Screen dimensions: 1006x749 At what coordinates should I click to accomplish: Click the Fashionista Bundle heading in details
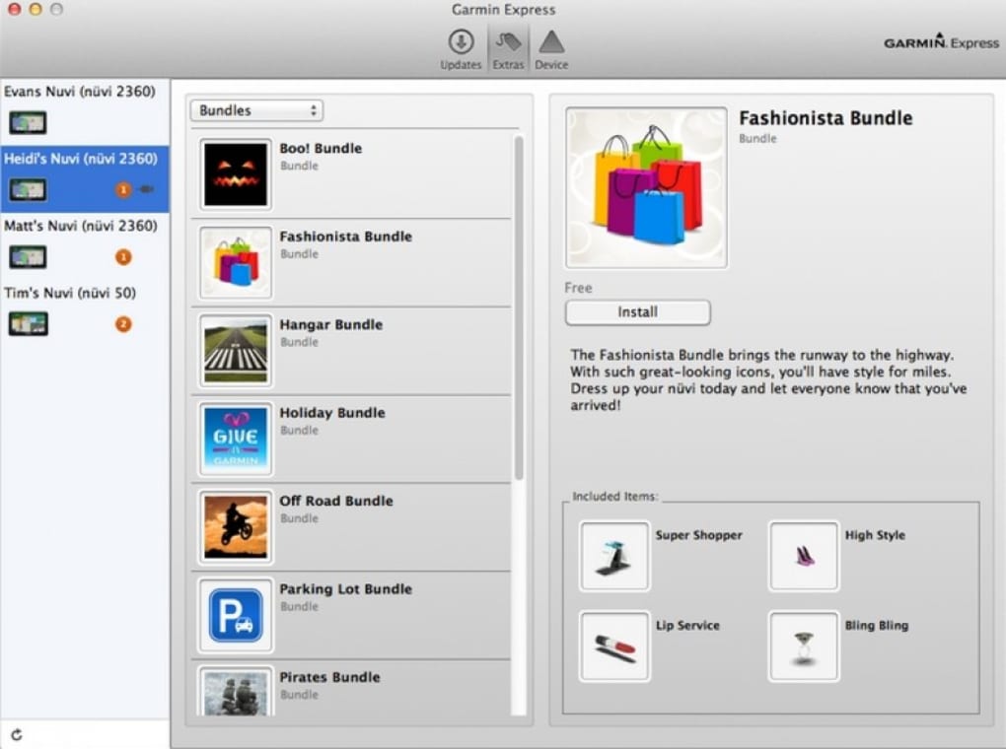pos(826,118)
